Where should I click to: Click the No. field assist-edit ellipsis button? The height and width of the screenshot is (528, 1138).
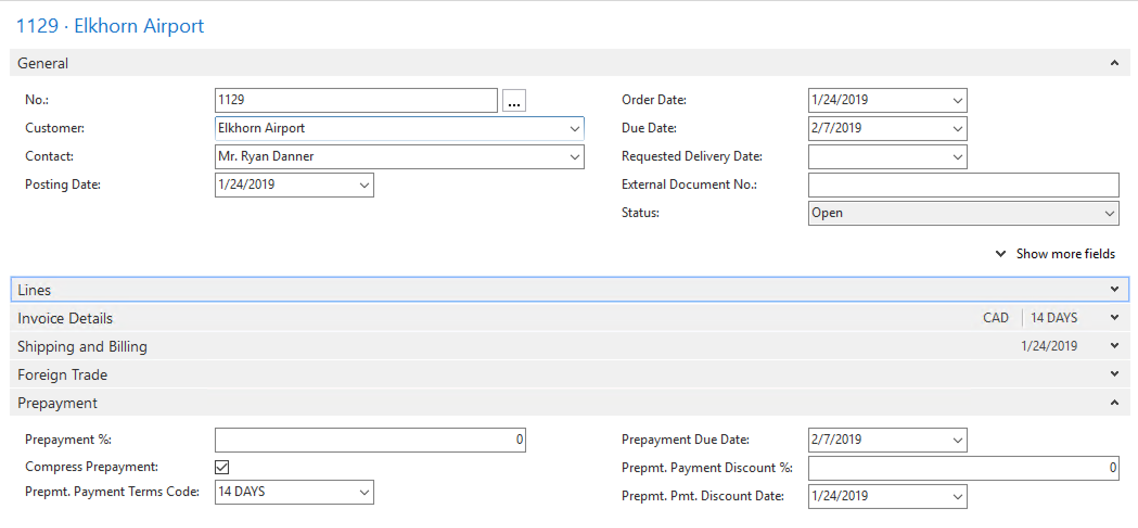click(x=514, y=101)
